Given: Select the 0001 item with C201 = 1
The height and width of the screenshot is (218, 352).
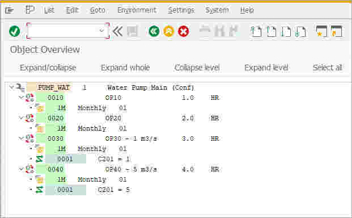Looking at the screenshot, I should click(x=65, y=159).
